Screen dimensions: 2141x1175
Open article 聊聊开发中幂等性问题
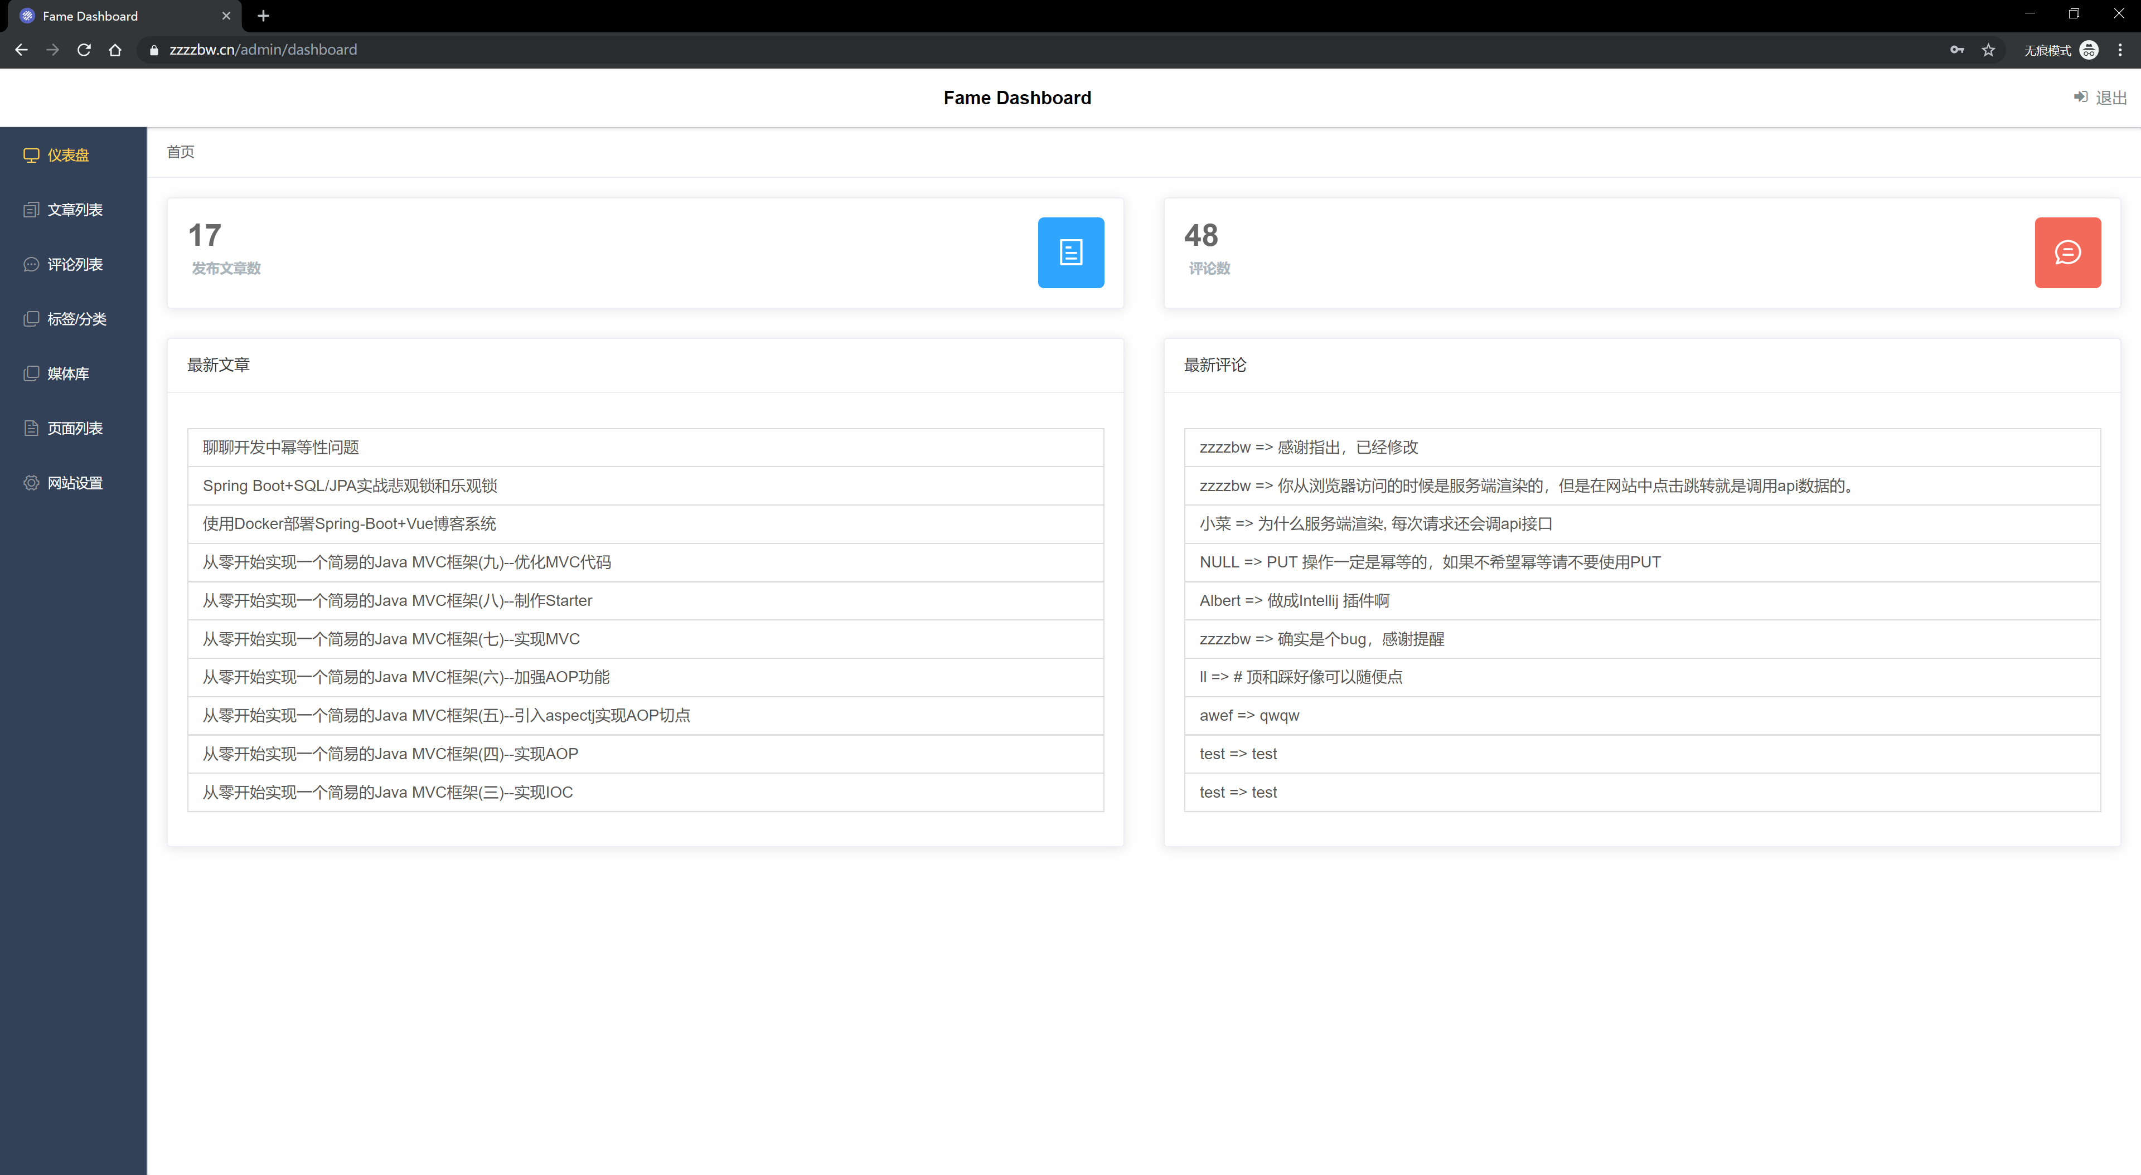281,448
